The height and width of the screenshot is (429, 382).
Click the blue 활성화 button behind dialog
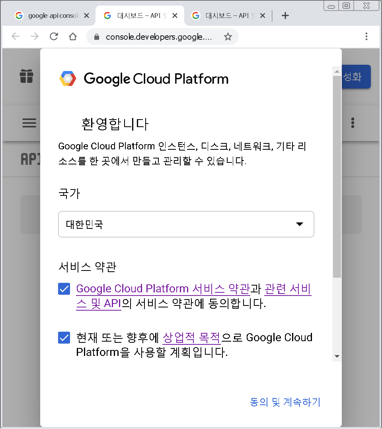click(356, 77)
